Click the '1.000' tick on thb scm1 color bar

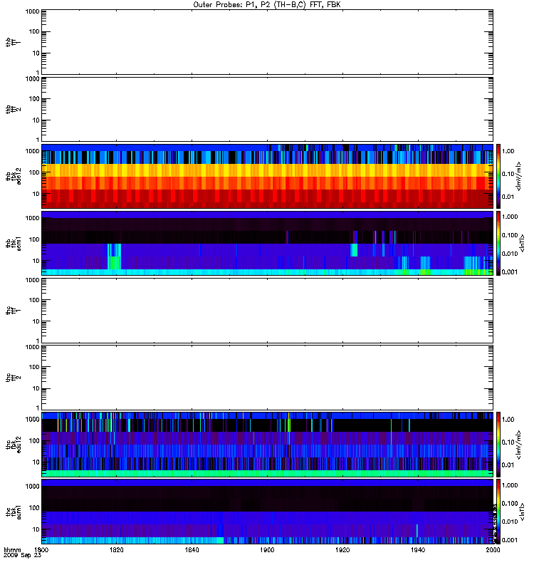(x=510, y=217)
